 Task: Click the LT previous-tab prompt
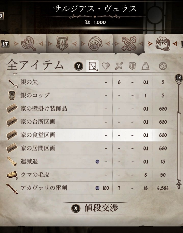[5, 44]
